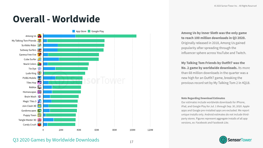Click the Among Us game icon
Image resolution: width=263 pixels, height=148 pixels.
point(39,36)
